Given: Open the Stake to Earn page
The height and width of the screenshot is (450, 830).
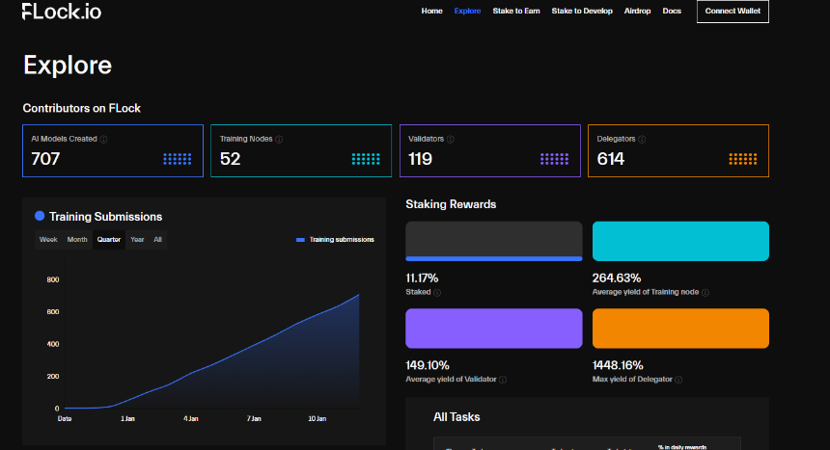Looking at the screenshot, I should (516, 11).
